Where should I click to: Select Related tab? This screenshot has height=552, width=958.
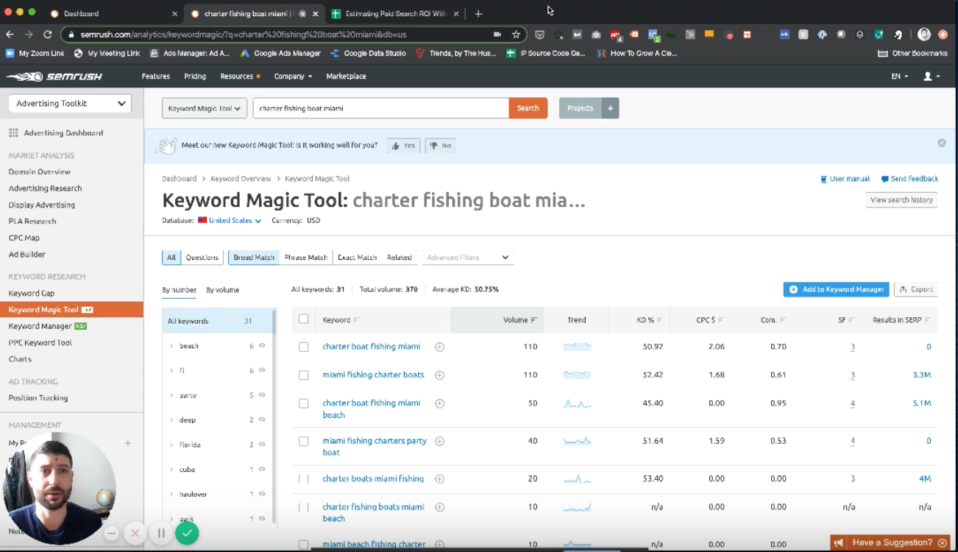[x=400, y=258]
